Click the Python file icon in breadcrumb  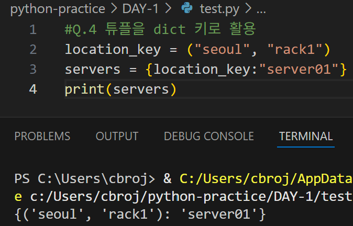(x=187, y=8)
